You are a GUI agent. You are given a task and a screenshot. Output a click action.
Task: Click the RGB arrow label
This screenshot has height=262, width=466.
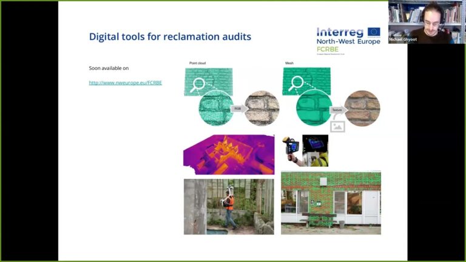point(237,109)
